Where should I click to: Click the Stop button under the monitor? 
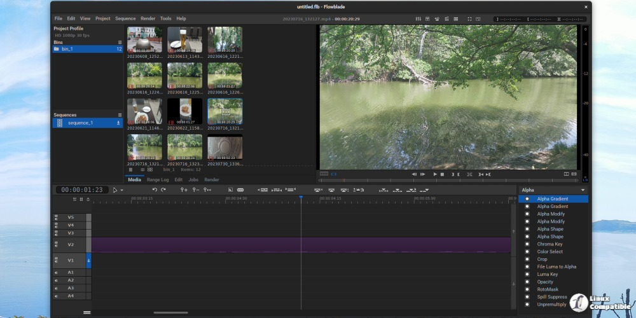point(443,174)
